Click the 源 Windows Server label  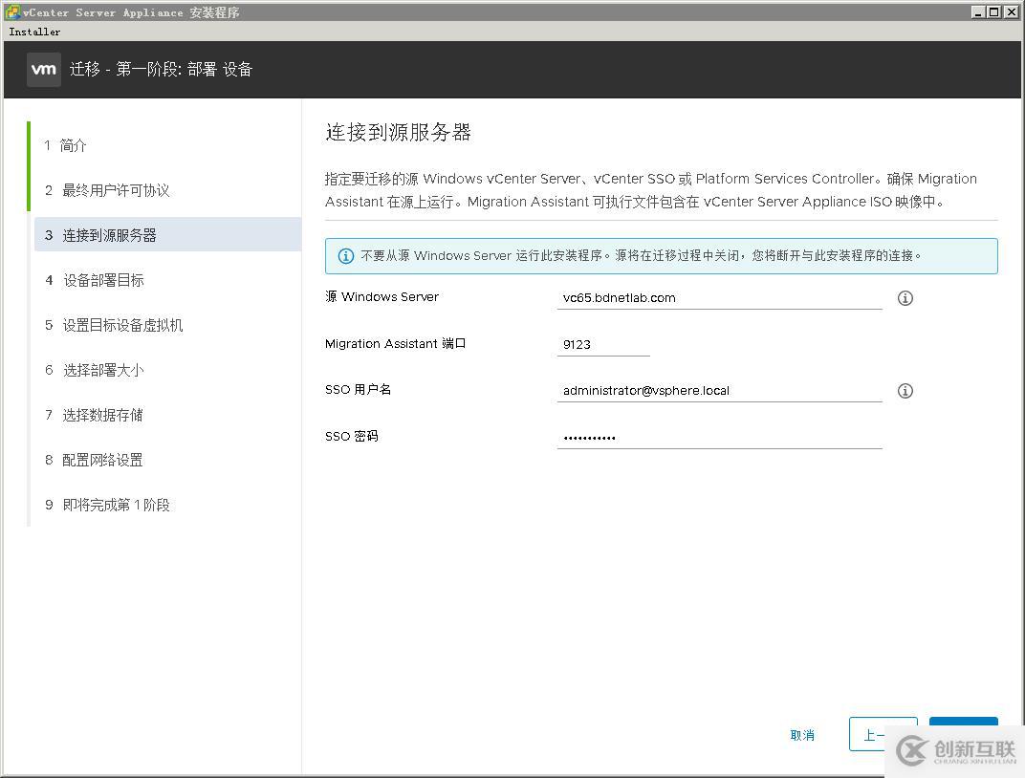[x=382, y=296]
